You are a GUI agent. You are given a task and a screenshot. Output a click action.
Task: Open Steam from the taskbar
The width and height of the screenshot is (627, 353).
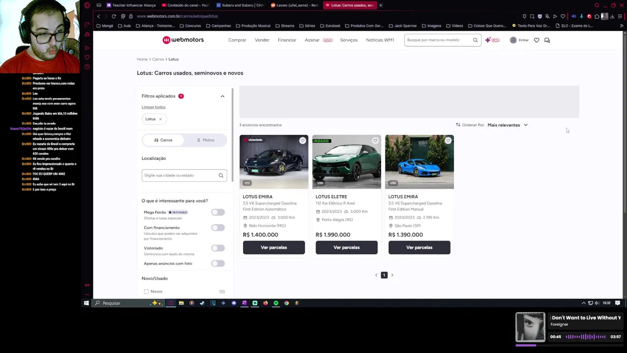(x=202, y=303)
